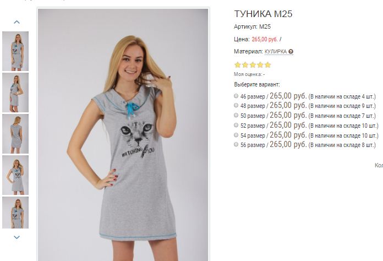This screenshot has width=383, height=261.
Task: Rate with the second star
Action: [245, 65]
